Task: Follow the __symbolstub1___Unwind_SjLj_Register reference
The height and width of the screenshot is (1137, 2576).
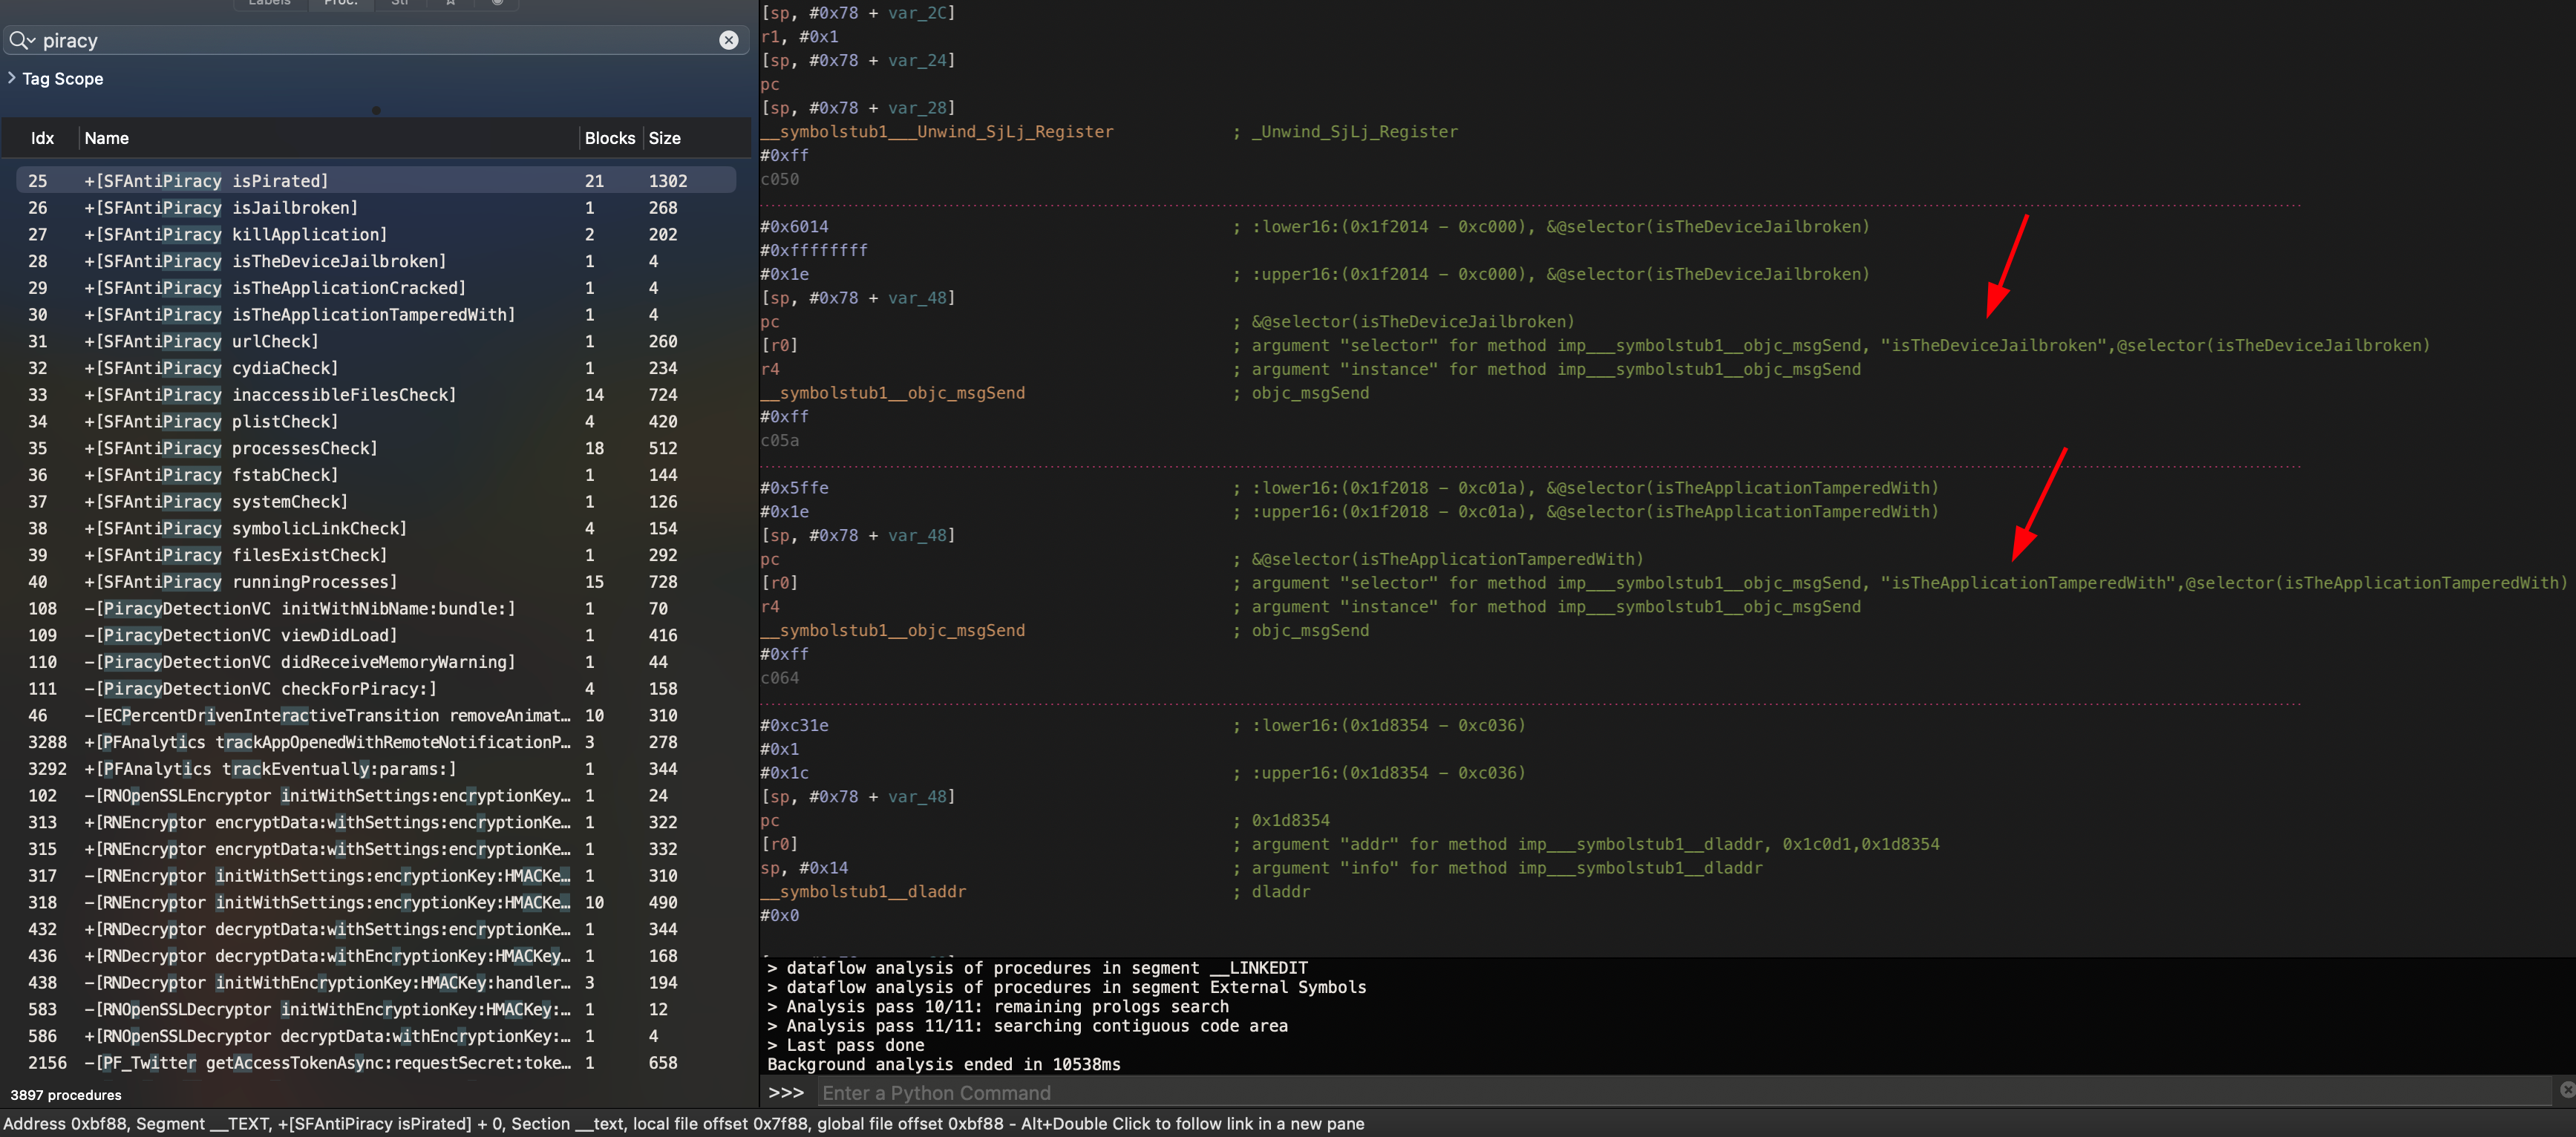Action: point(936,131)
